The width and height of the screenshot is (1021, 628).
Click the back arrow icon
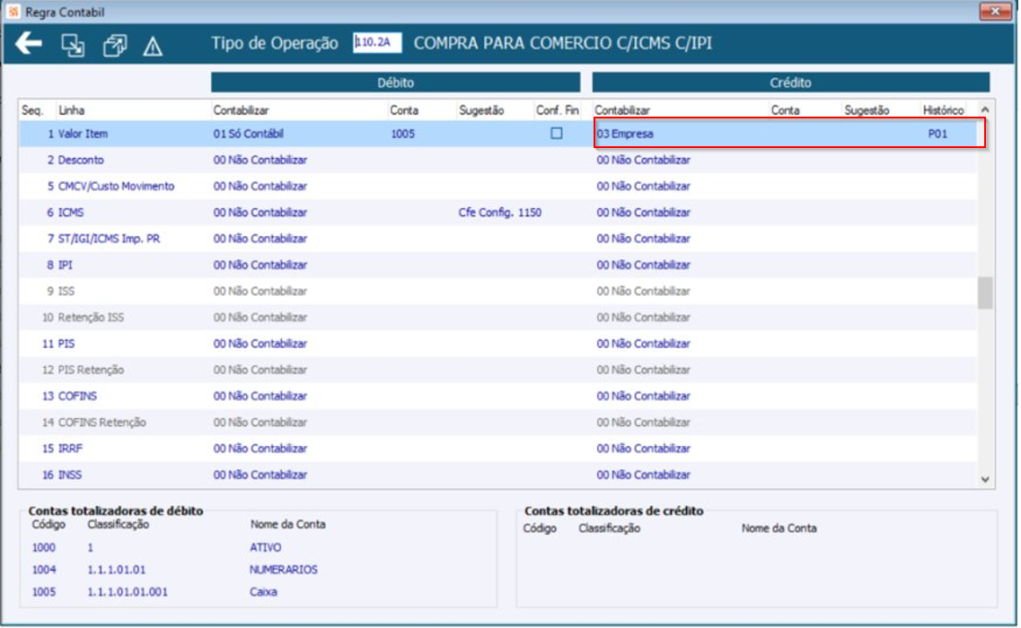coord(29,44)
